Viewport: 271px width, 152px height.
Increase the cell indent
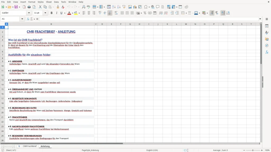172,13
